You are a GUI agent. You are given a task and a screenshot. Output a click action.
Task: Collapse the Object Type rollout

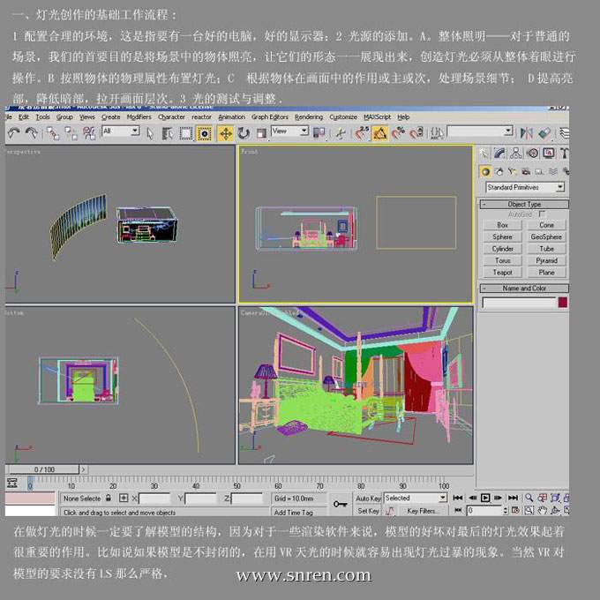pos(524,204)
